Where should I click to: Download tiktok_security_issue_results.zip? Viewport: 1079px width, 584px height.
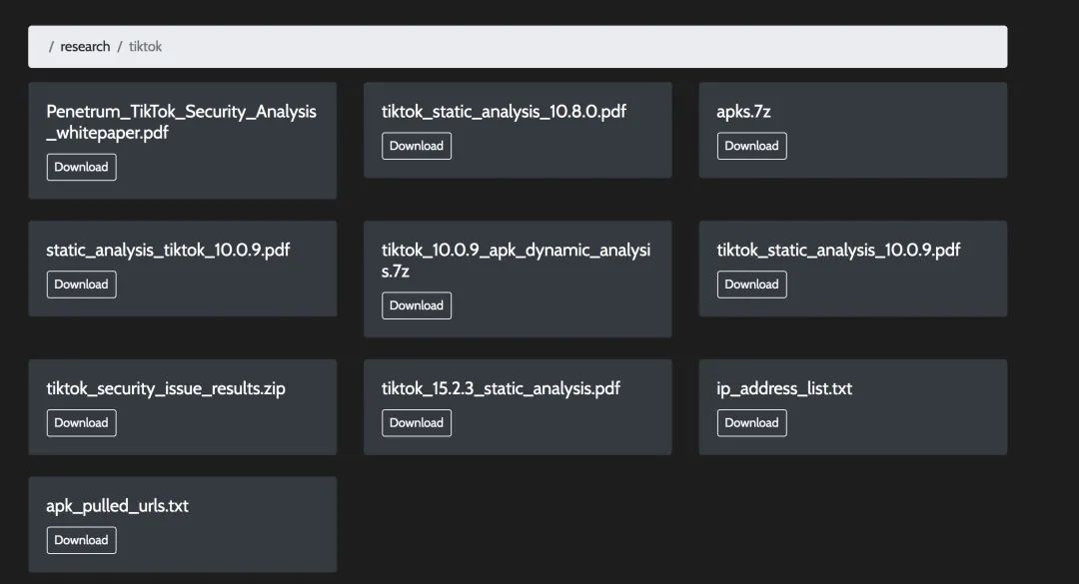(81, 423)
